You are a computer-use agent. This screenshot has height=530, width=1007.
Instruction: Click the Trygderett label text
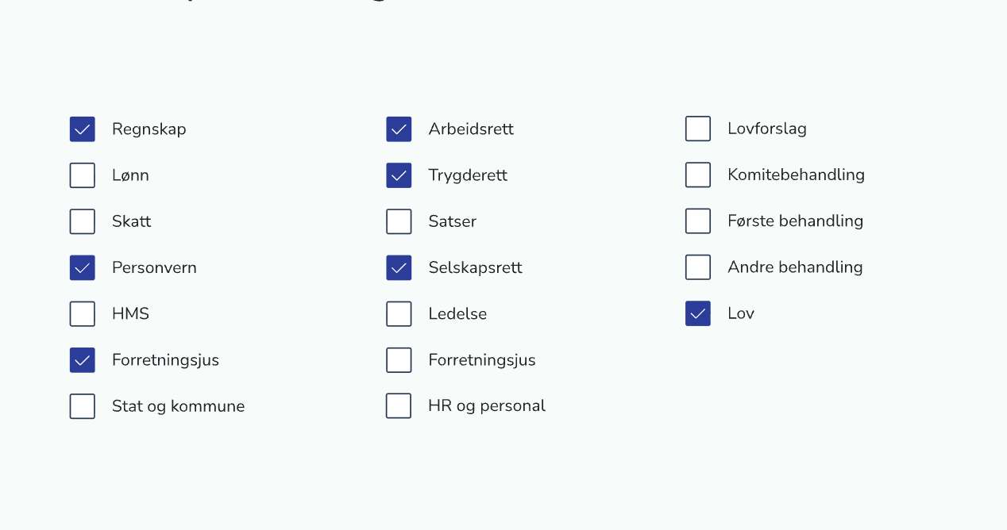tap(468, 175)
